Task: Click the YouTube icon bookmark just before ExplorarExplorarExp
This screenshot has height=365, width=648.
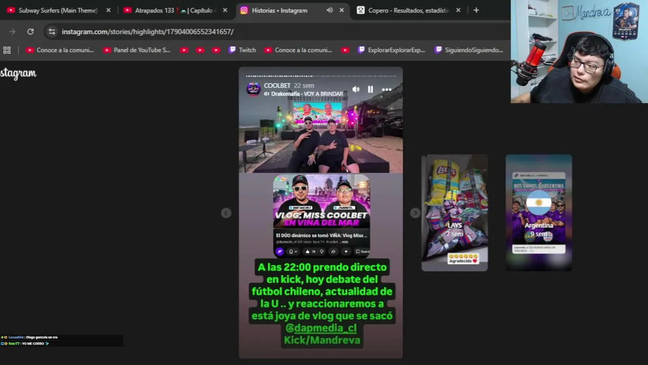Action: 345,50
